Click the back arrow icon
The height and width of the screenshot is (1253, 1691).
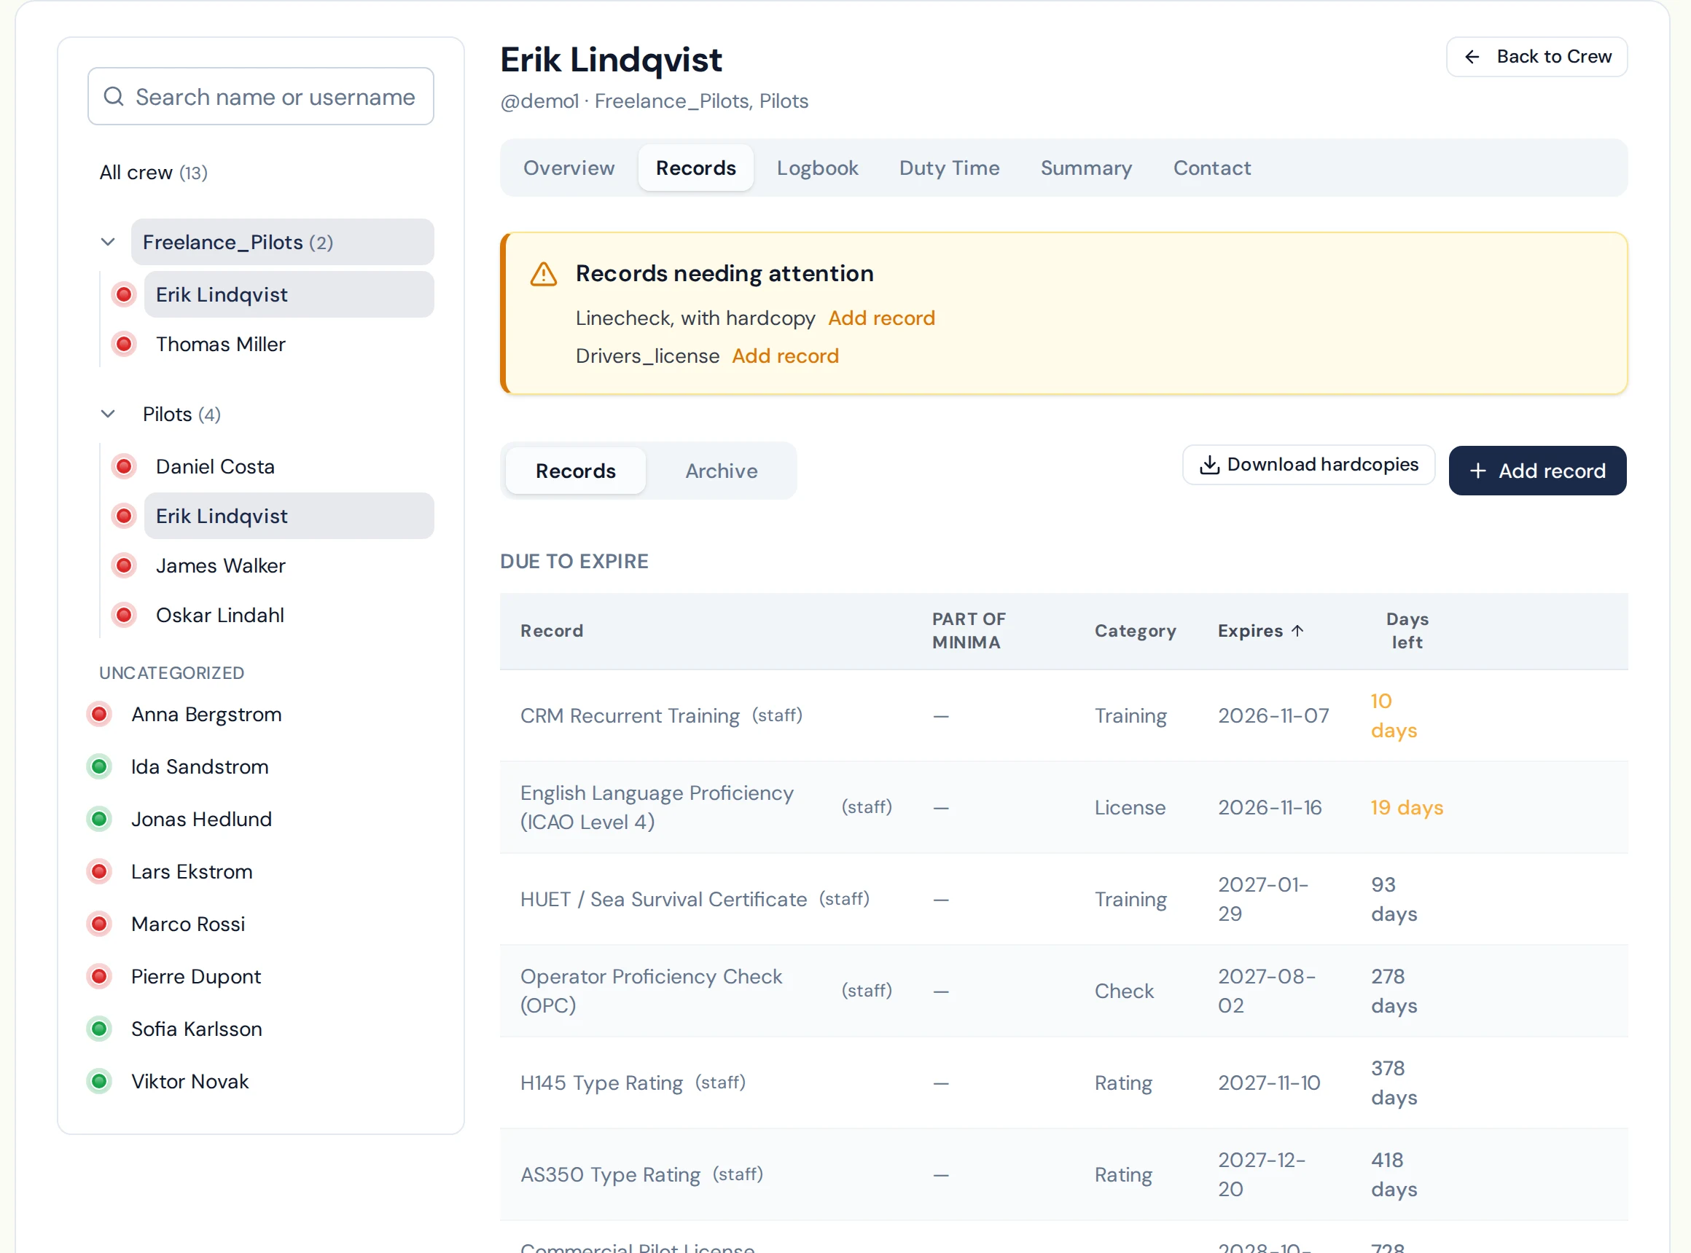pos(1472,57)
